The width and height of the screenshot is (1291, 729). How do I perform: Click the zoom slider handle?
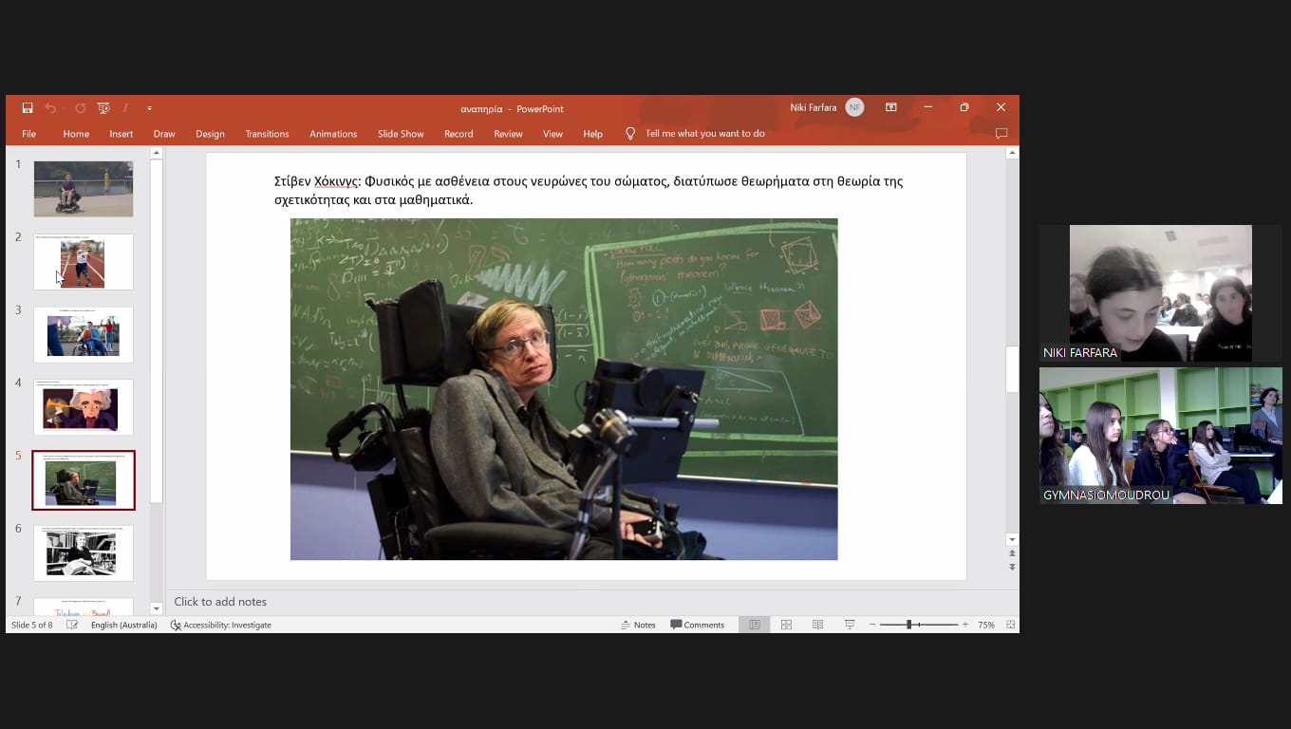point(909,625)
